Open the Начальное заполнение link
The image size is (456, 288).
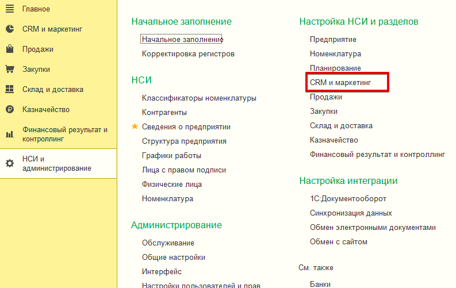[182, 39]
